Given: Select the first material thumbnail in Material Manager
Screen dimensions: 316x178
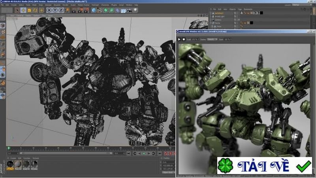Looking at the screenshot, I should click(x=10, y=164).
